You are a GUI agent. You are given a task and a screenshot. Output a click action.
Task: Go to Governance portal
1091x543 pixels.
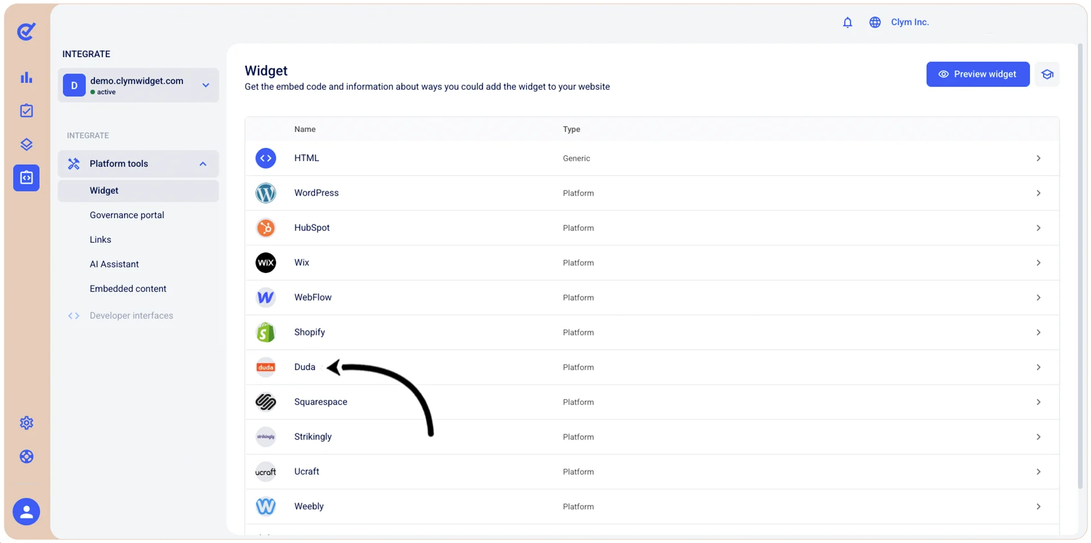tap(127, 215)
